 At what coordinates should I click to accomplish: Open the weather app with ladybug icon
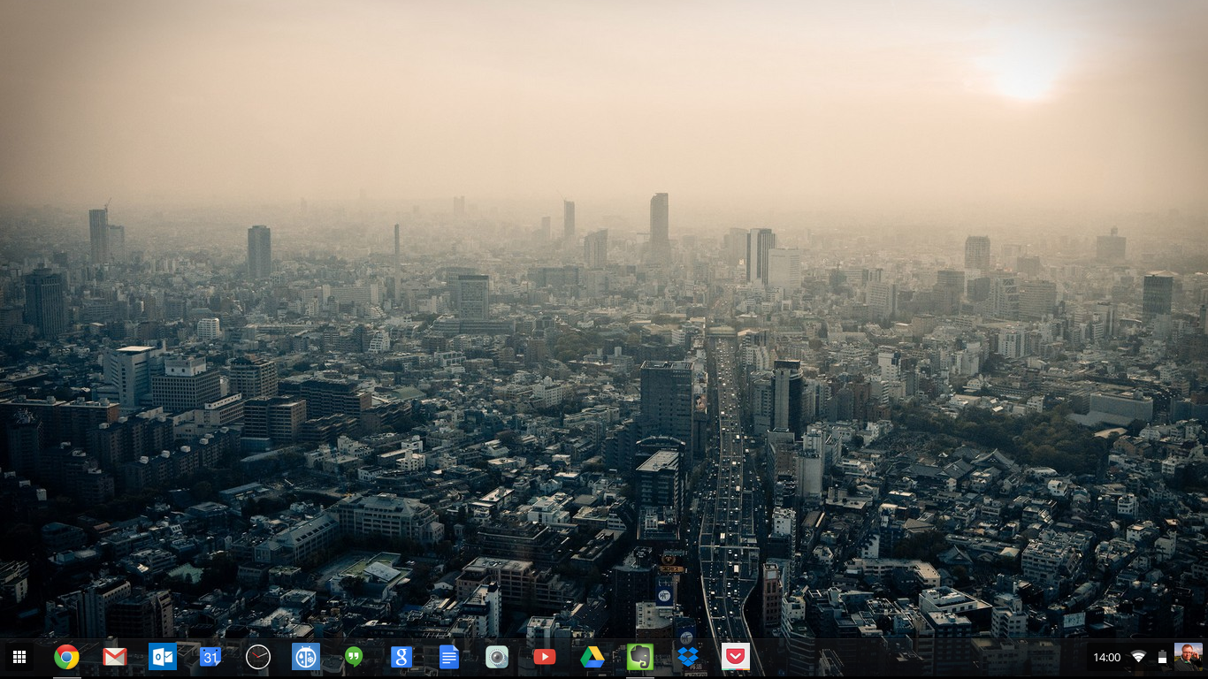tap(306, 657)
